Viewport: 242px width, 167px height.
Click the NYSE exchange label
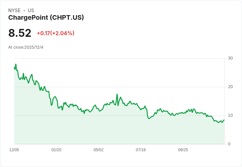click(x=14, y=11)
